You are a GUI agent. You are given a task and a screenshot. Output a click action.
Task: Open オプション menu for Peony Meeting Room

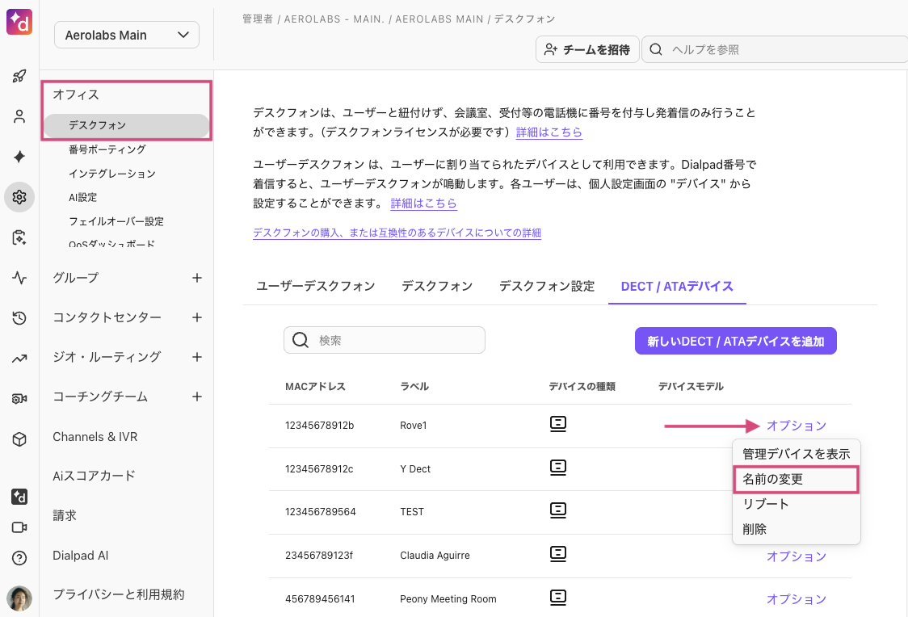tap(797, 599)
